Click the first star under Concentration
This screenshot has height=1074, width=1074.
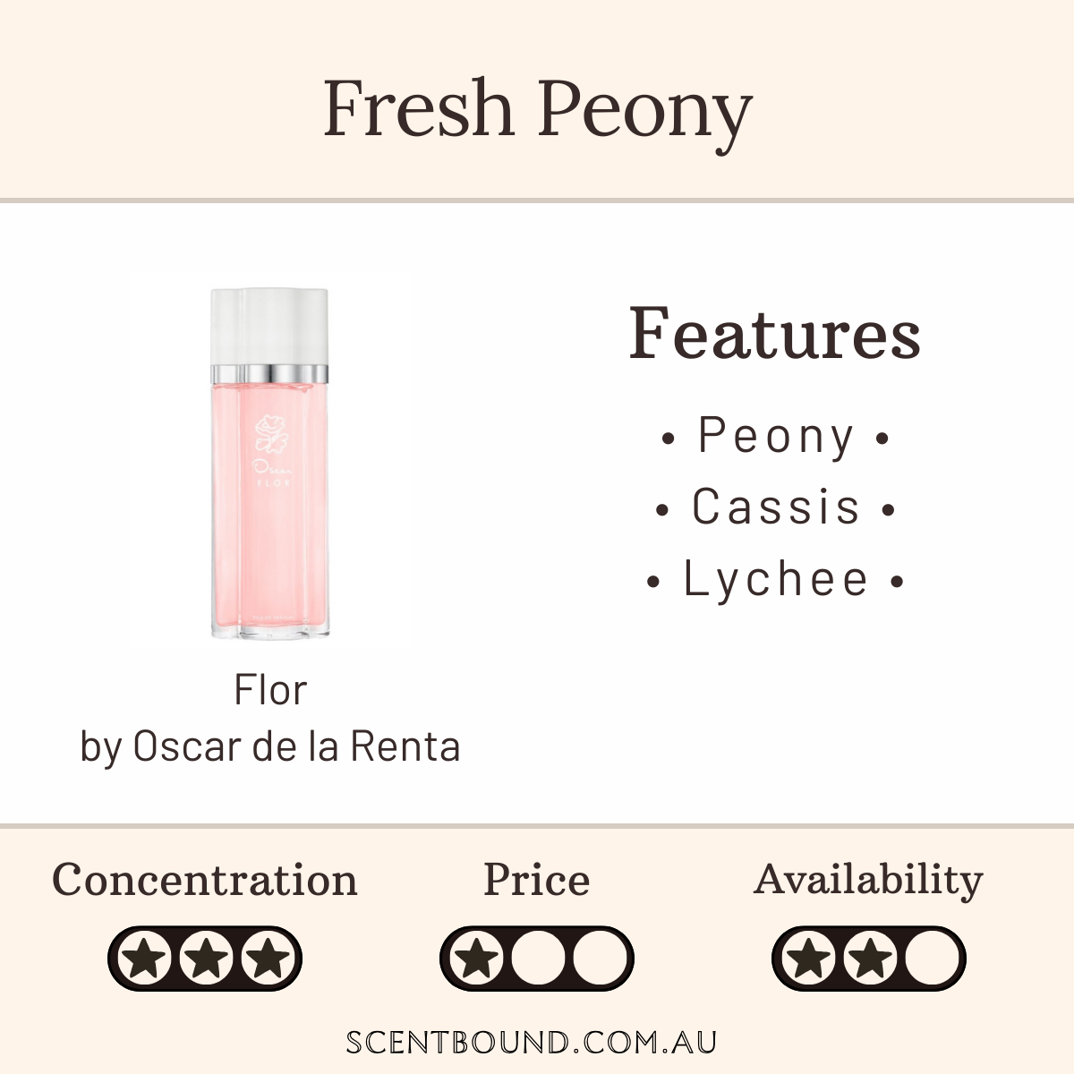(x=146, y=959)
